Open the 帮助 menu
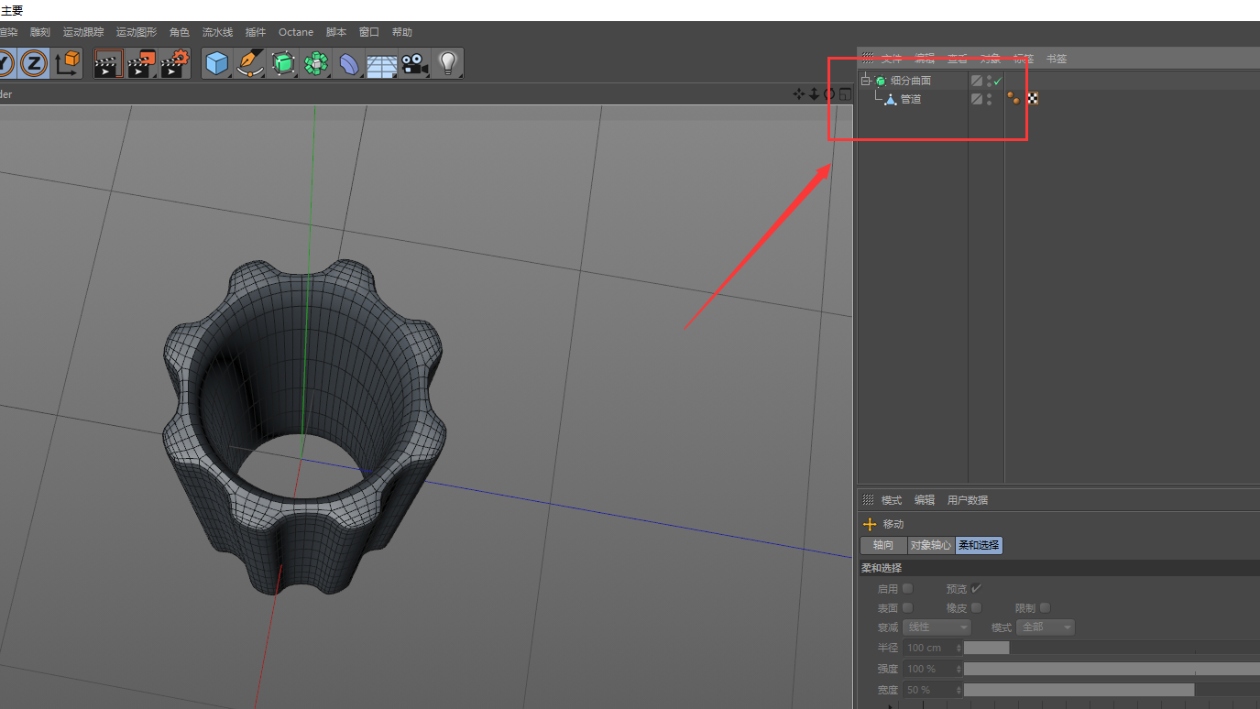Screen dimensions: 1260x709 (402, 32)
